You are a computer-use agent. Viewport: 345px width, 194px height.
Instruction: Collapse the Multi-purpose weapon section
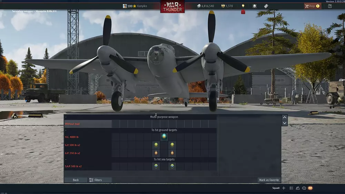(x=66, y=117)
